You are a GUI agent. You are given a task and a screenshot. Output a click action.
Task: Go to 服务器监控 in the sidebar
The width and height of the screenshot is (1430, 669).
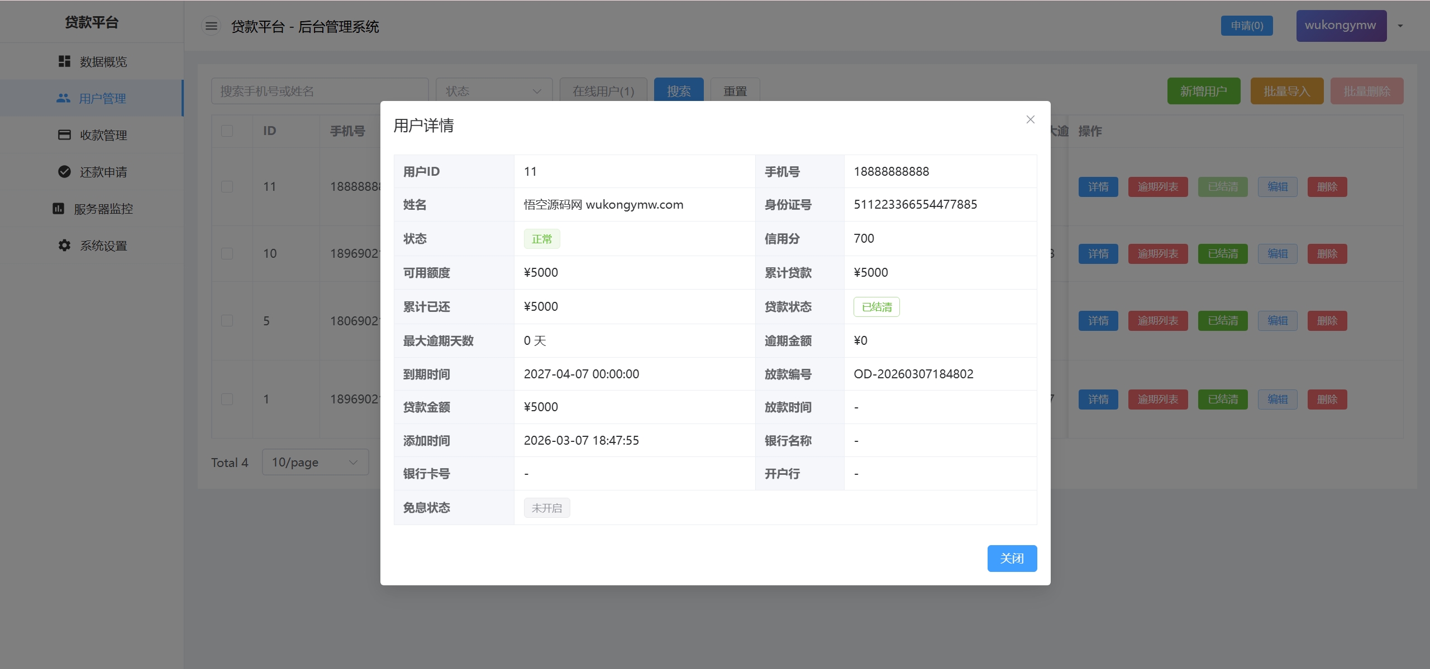coord(103,209)
